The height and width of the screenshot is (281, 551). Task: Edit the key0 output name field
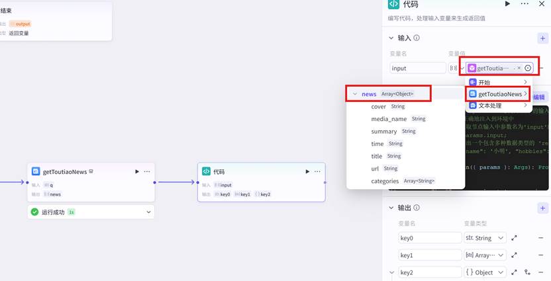[x=430, y=238]
